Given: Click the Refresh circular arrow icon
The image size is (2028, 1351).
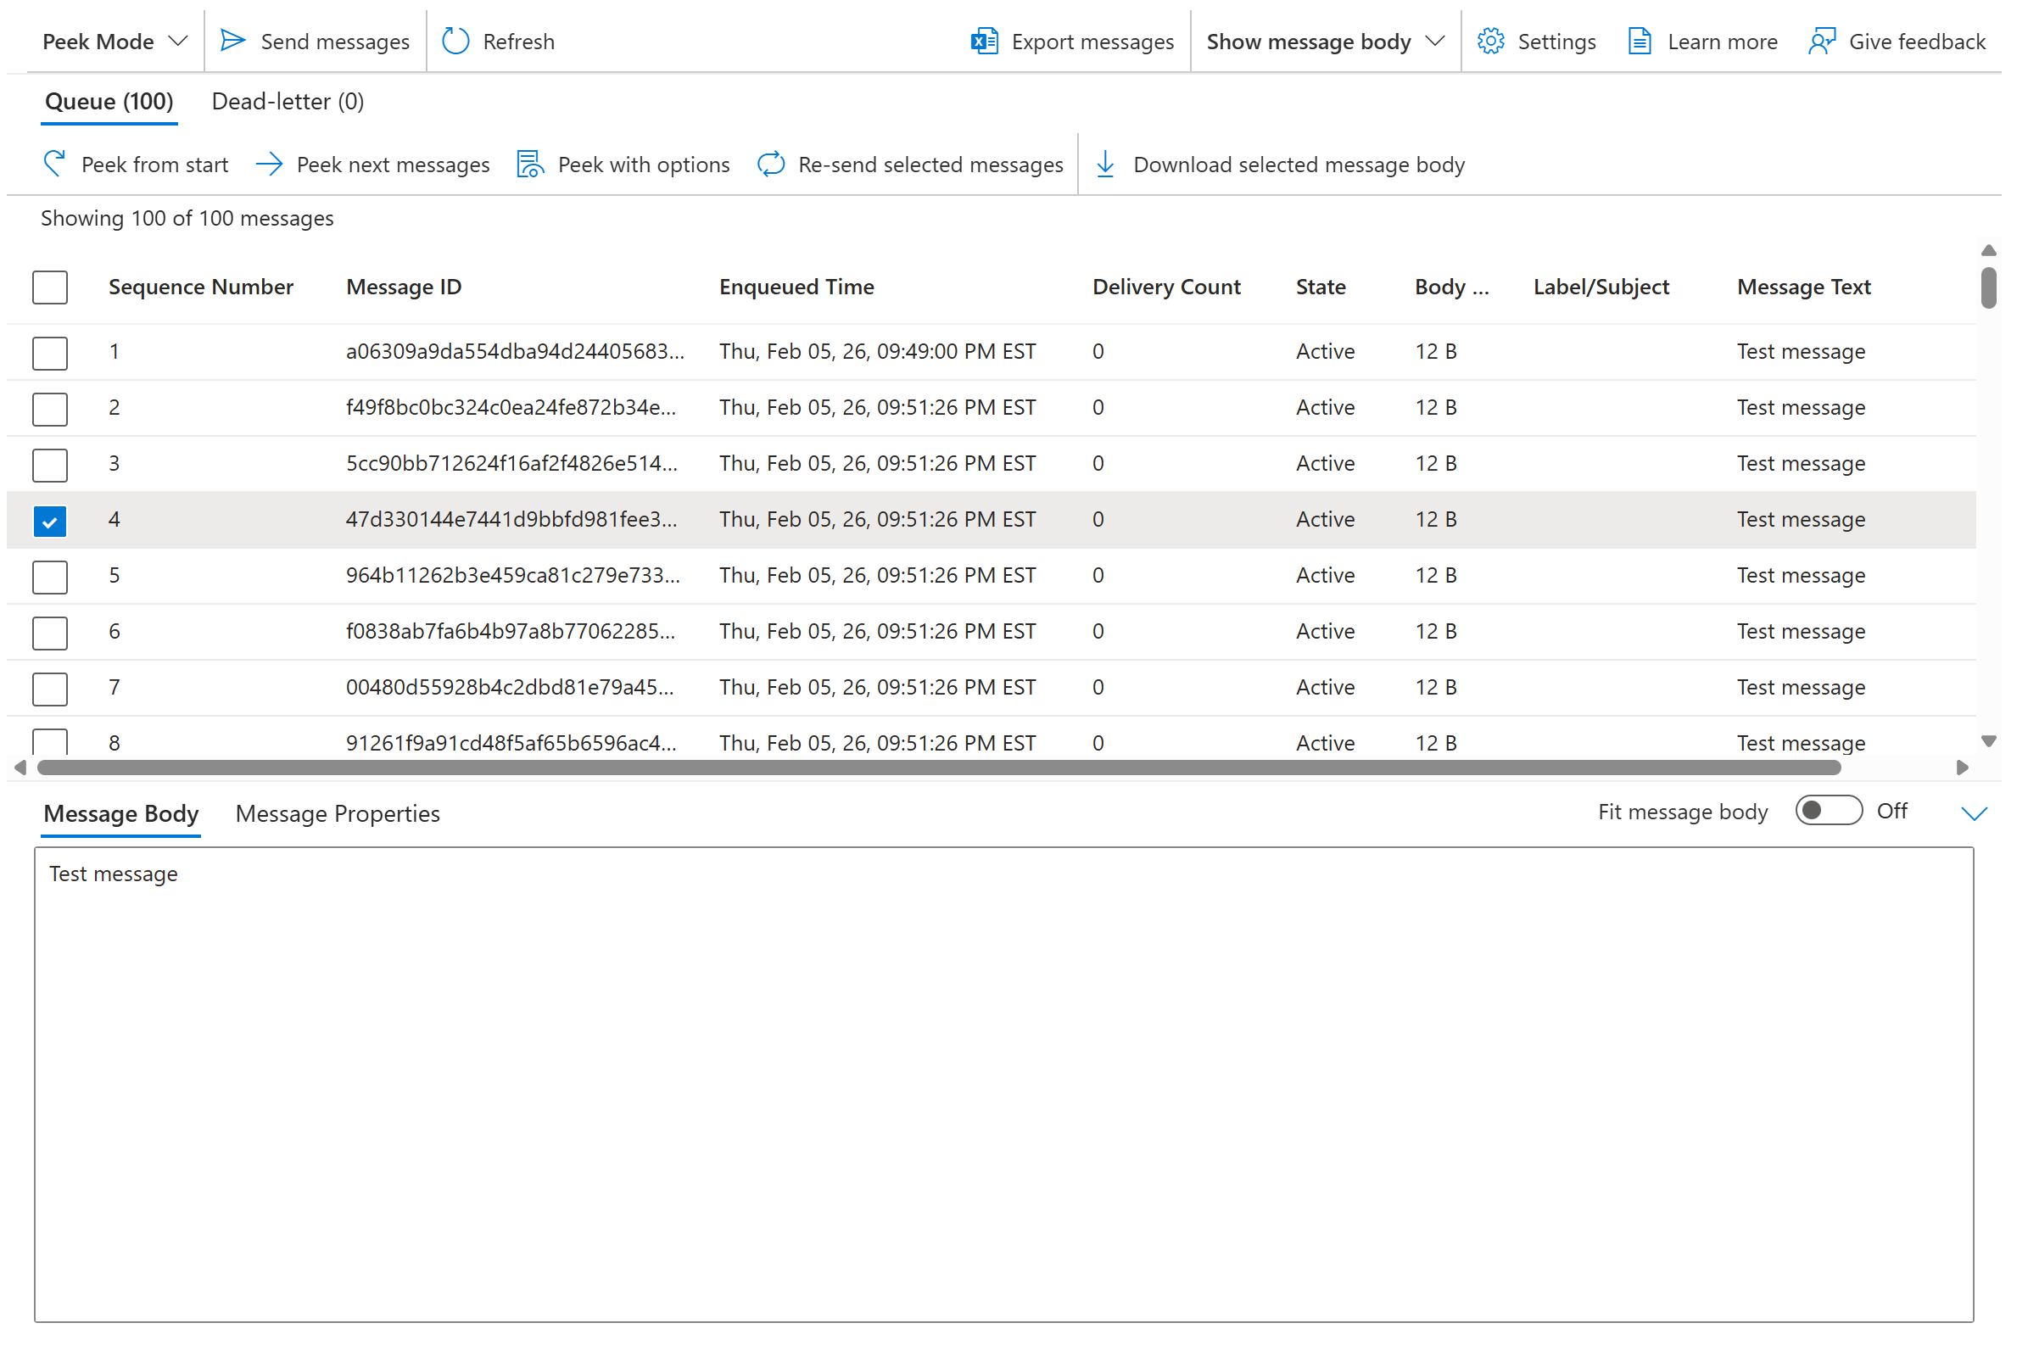Looking at the screenshot, I should pyautogui.click(x=455, y=41).
